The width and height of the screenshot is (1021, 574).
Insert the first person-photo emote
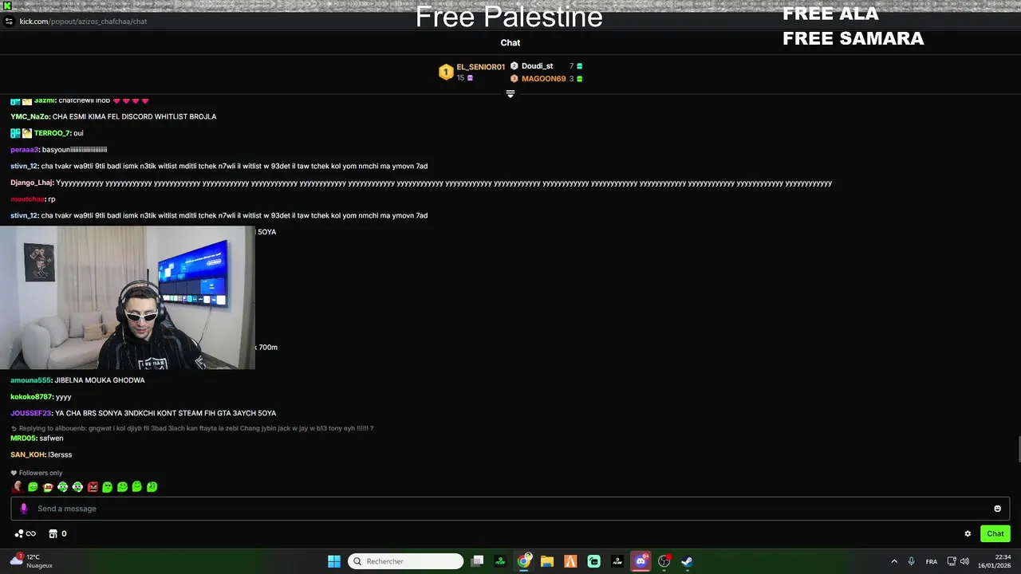pyautogui.click(x=18, y=486)
